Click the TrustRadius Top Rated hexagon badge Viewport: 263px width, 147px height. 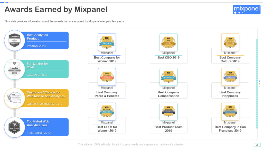tap(14, 127)
